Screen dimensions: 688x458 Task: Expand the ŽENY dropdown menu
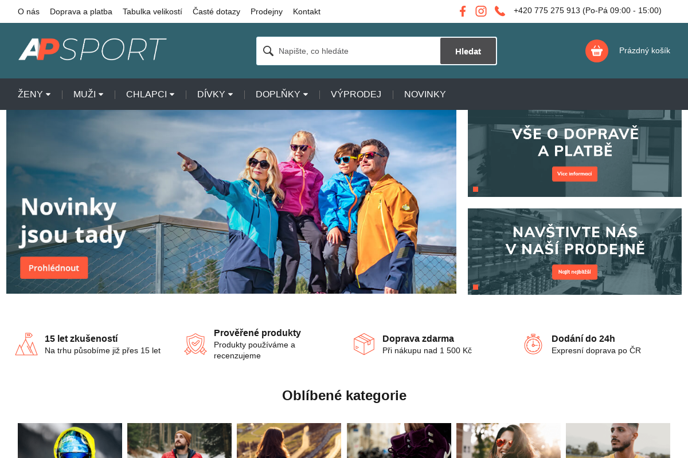click(34, 94)
